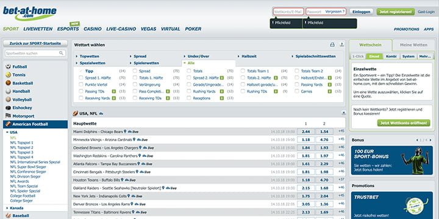Click the green info badge beside Rushing Yards
Screen dimensions: 439x219
click(222, 91)
